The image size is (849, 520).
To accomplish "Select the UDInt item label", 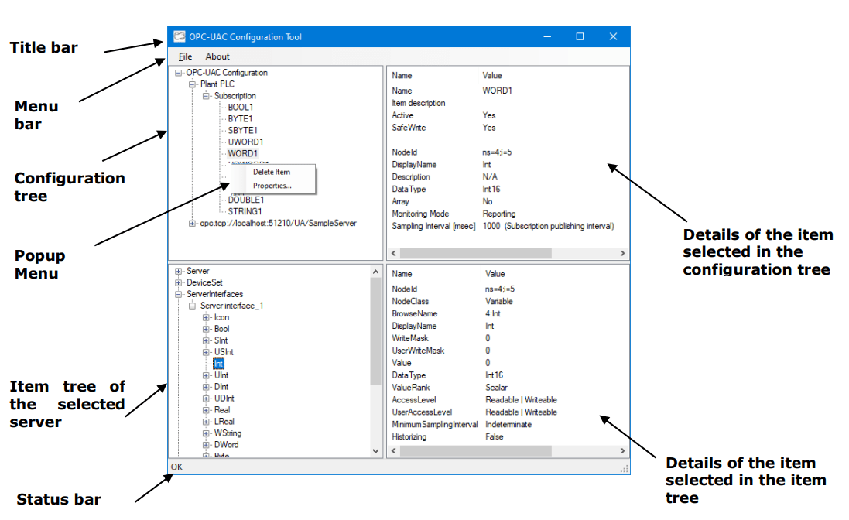I will [224, 399].
